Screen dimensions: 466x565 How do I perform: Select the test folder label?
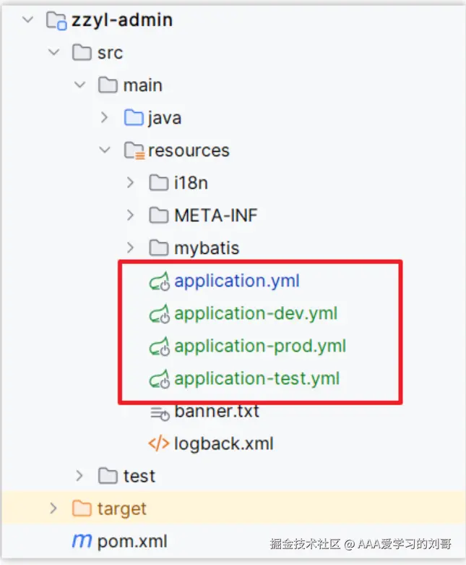tap(139, 476)
